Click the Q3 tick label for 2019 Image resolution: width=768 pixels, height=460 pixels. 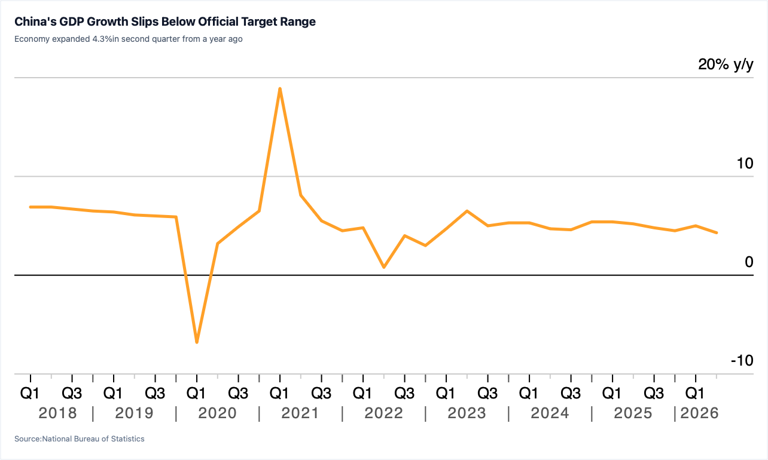click(155, 394)
